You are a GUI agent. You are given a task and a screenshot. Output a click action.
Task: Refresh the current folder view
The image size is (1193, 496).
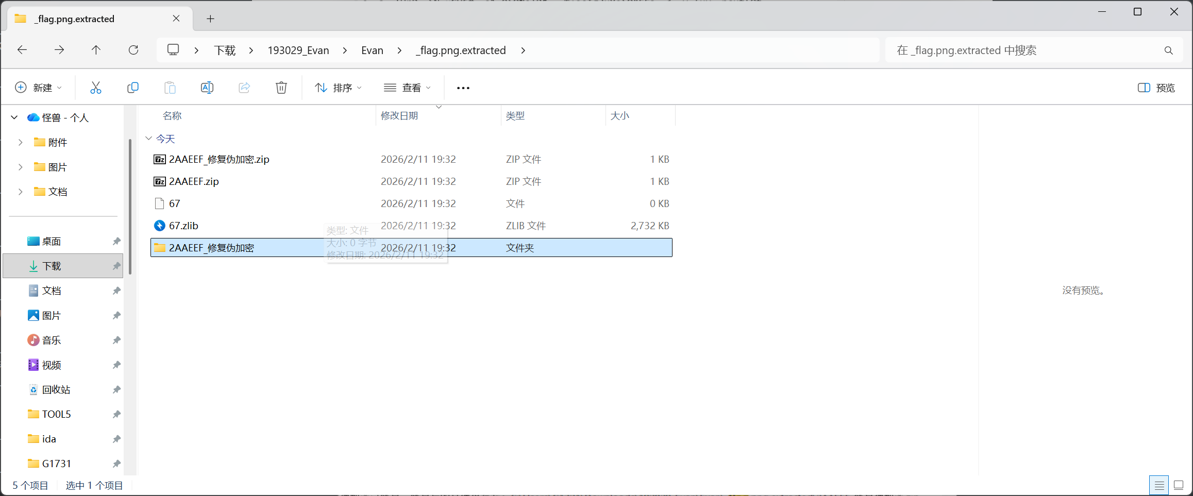tap(133, 50)
